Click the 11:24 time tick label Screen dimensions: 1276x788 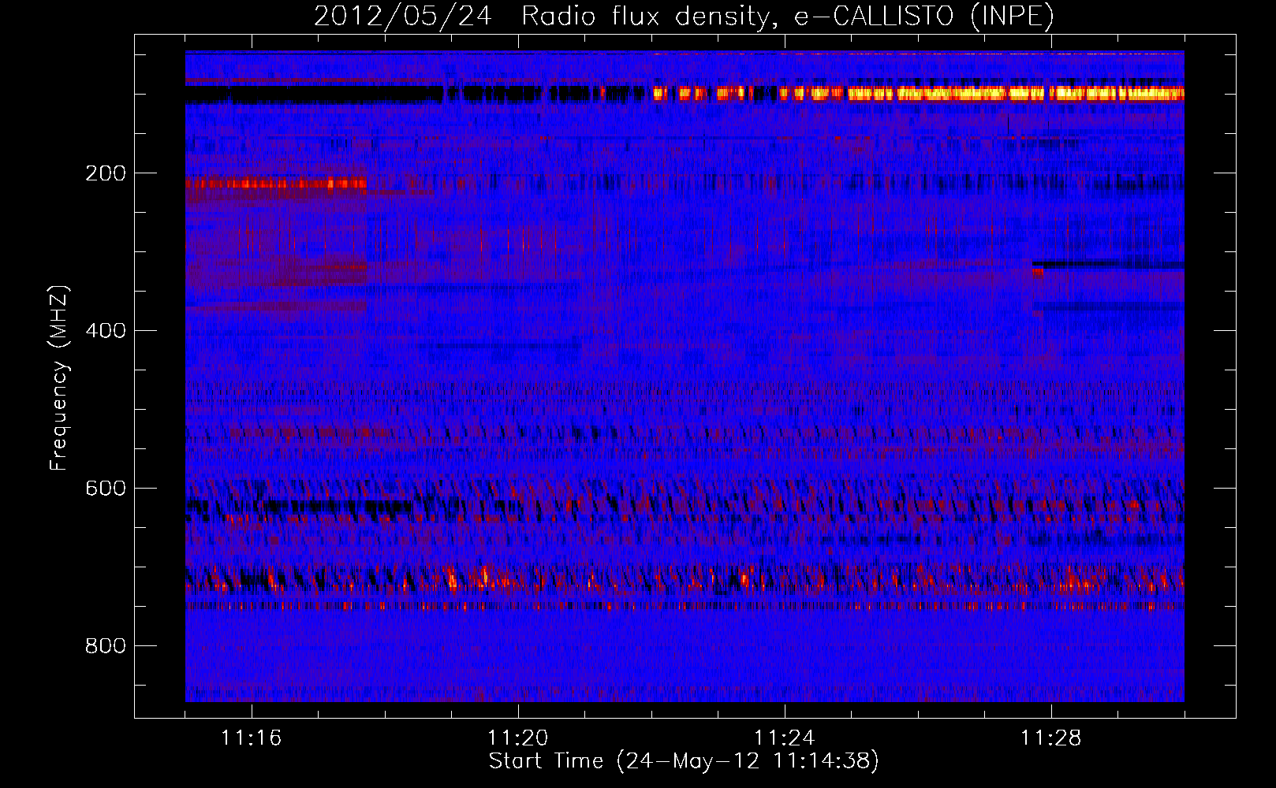click(785, 738)
